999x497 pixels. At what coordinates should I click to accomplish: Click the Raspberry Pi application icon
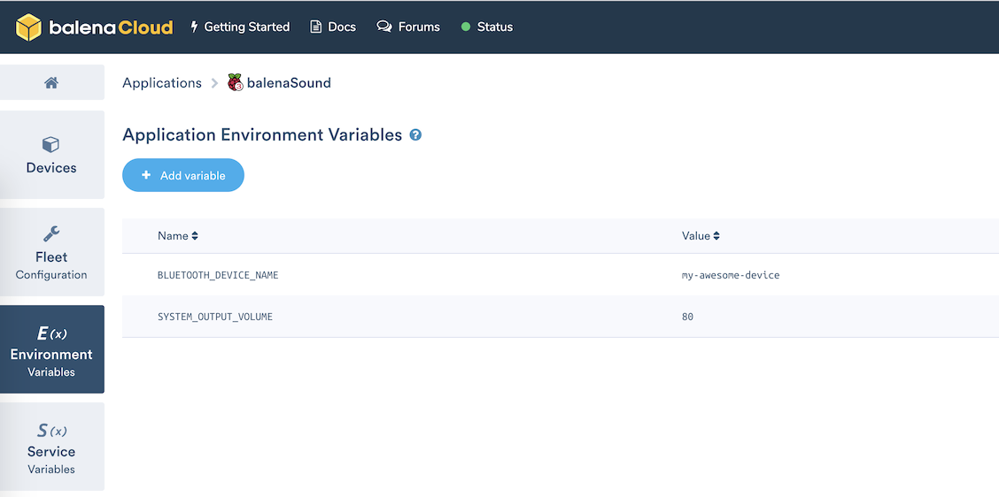pos(235,83)
